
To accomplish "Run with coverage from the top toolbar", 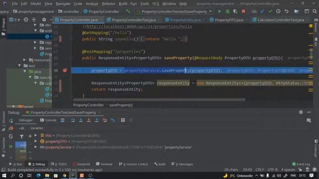I will click(x=235, y=11).
